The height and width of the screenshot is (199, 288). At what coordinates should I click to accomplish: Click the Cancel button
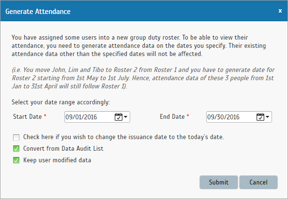[258, 182]
